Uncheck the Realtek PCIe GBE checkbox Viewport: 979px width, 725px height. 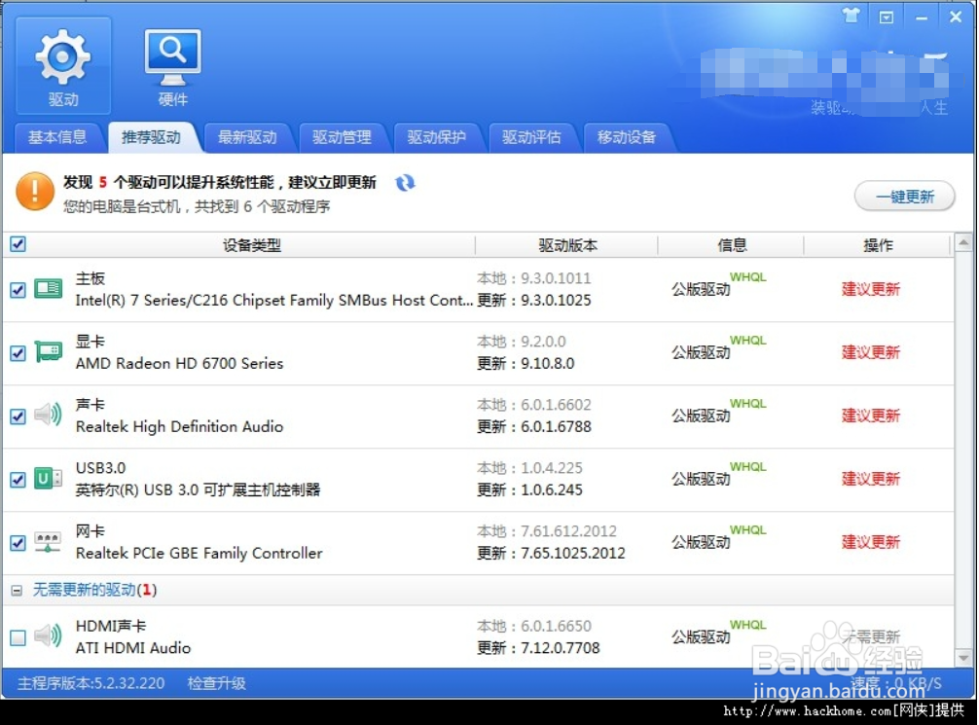click(x=18, y=543)
